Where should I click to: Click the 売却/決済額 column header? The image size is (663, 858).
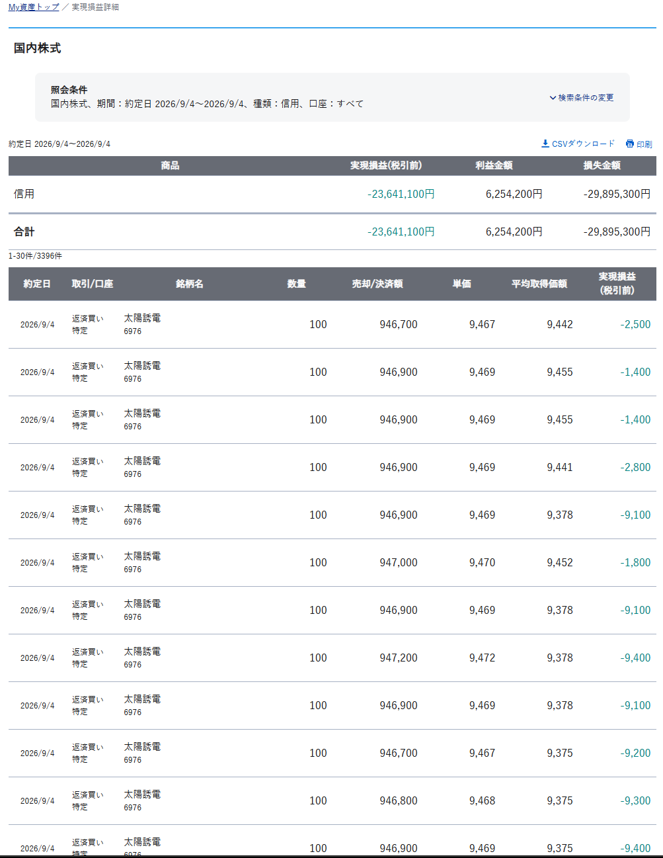coord(377,284)
